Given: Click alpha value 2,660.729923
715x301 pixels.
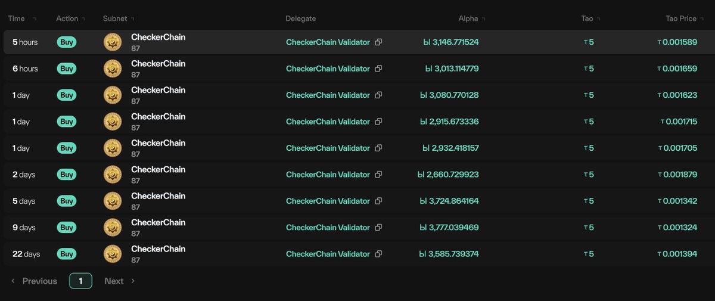Looking at the screenshot, I should click(448, 175).
